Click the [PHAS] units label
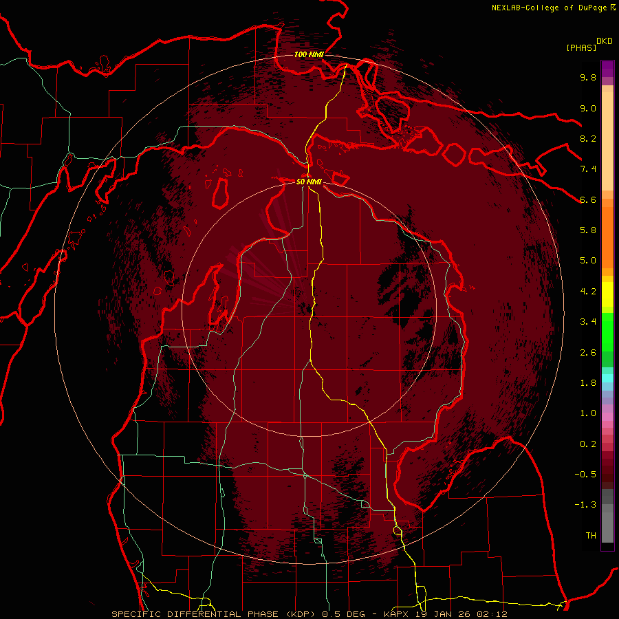Image resolution: width=619 pixels, height=619 pixels. (x=581, y=47)
